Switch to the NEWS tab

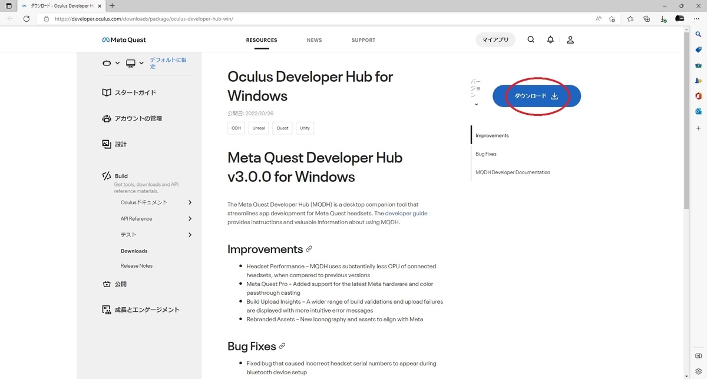pyautogui.click(x=314, y=39)
